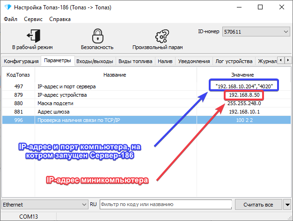Select row 'IP-адрес устройства'
This screenshot has height=221, width=293.
tap(146, 95)
